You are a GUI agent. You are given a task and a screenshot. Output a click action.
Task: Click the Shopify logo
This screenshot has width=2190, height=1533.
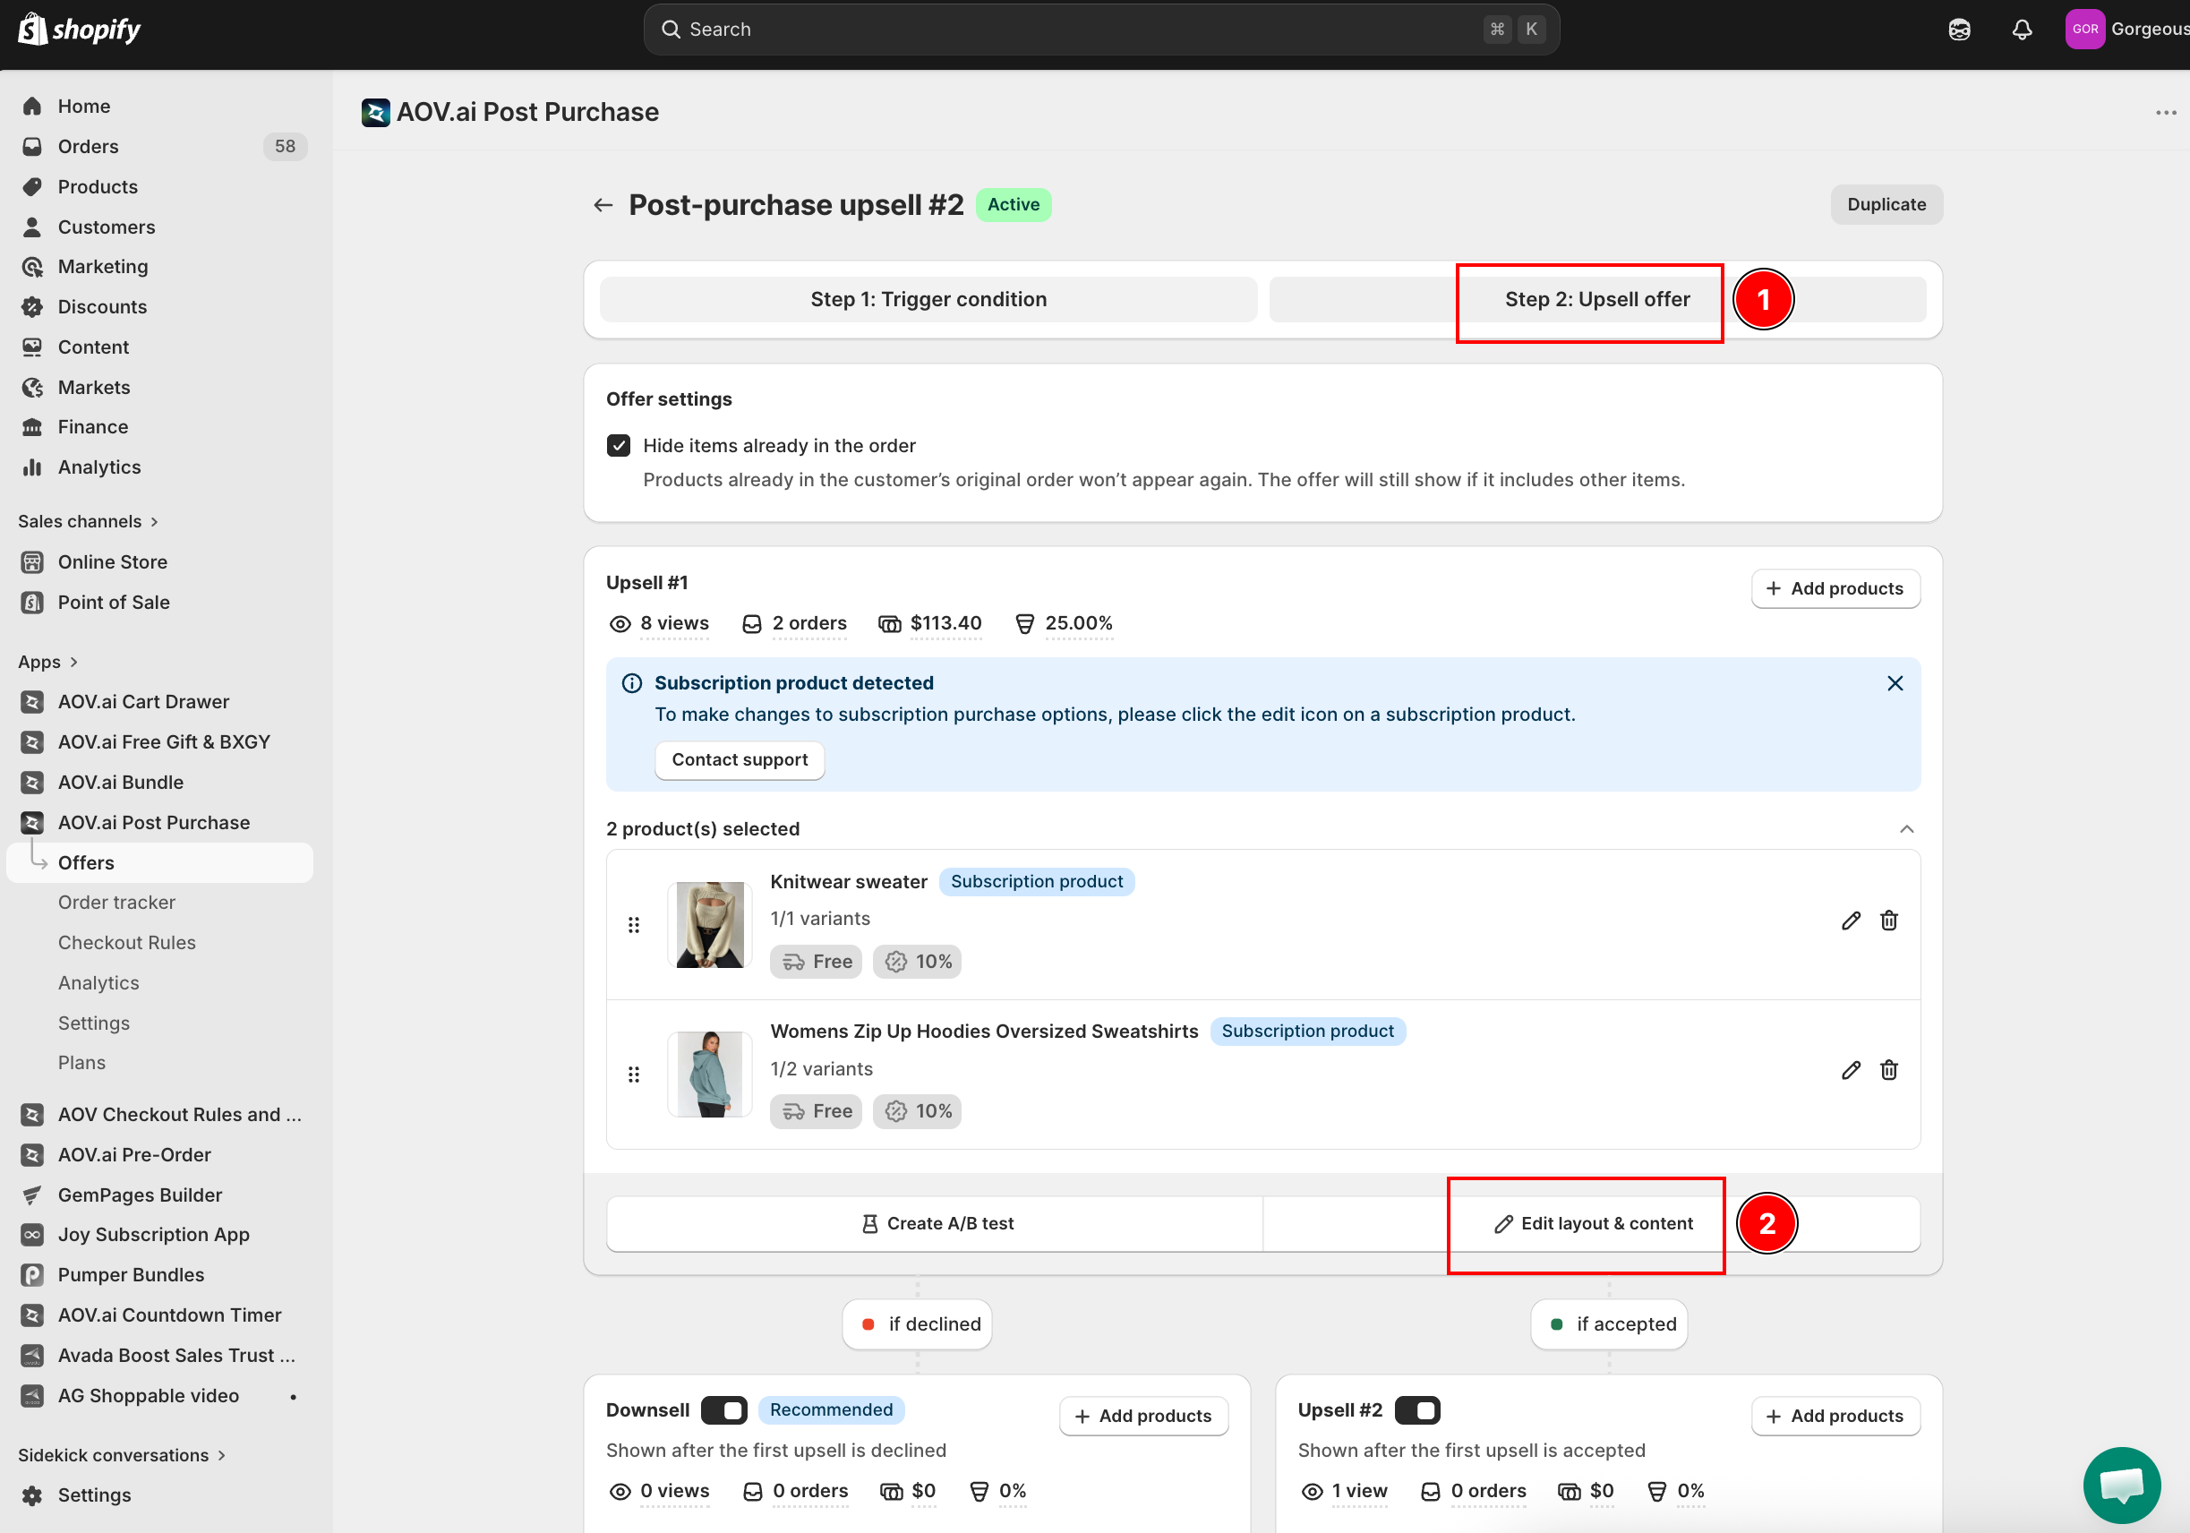(79, 30)
